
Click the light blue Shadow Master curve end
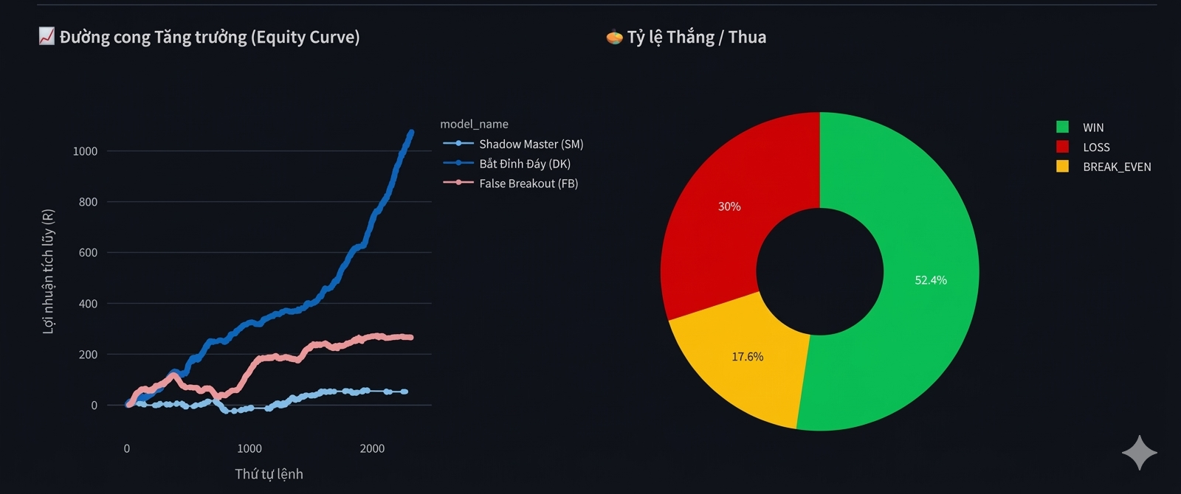pos(404,392)
